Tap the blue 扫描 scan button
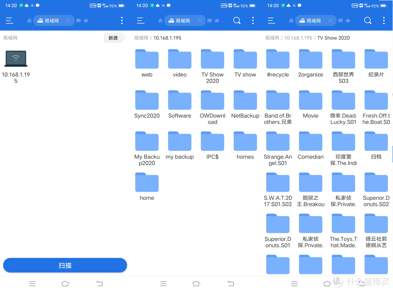 click(65, 266)
